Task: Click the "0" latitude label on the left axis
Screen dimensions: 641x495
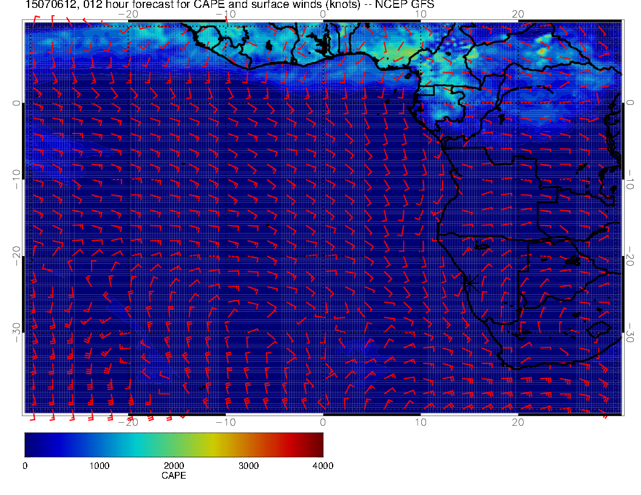Action: coord(16,103)
